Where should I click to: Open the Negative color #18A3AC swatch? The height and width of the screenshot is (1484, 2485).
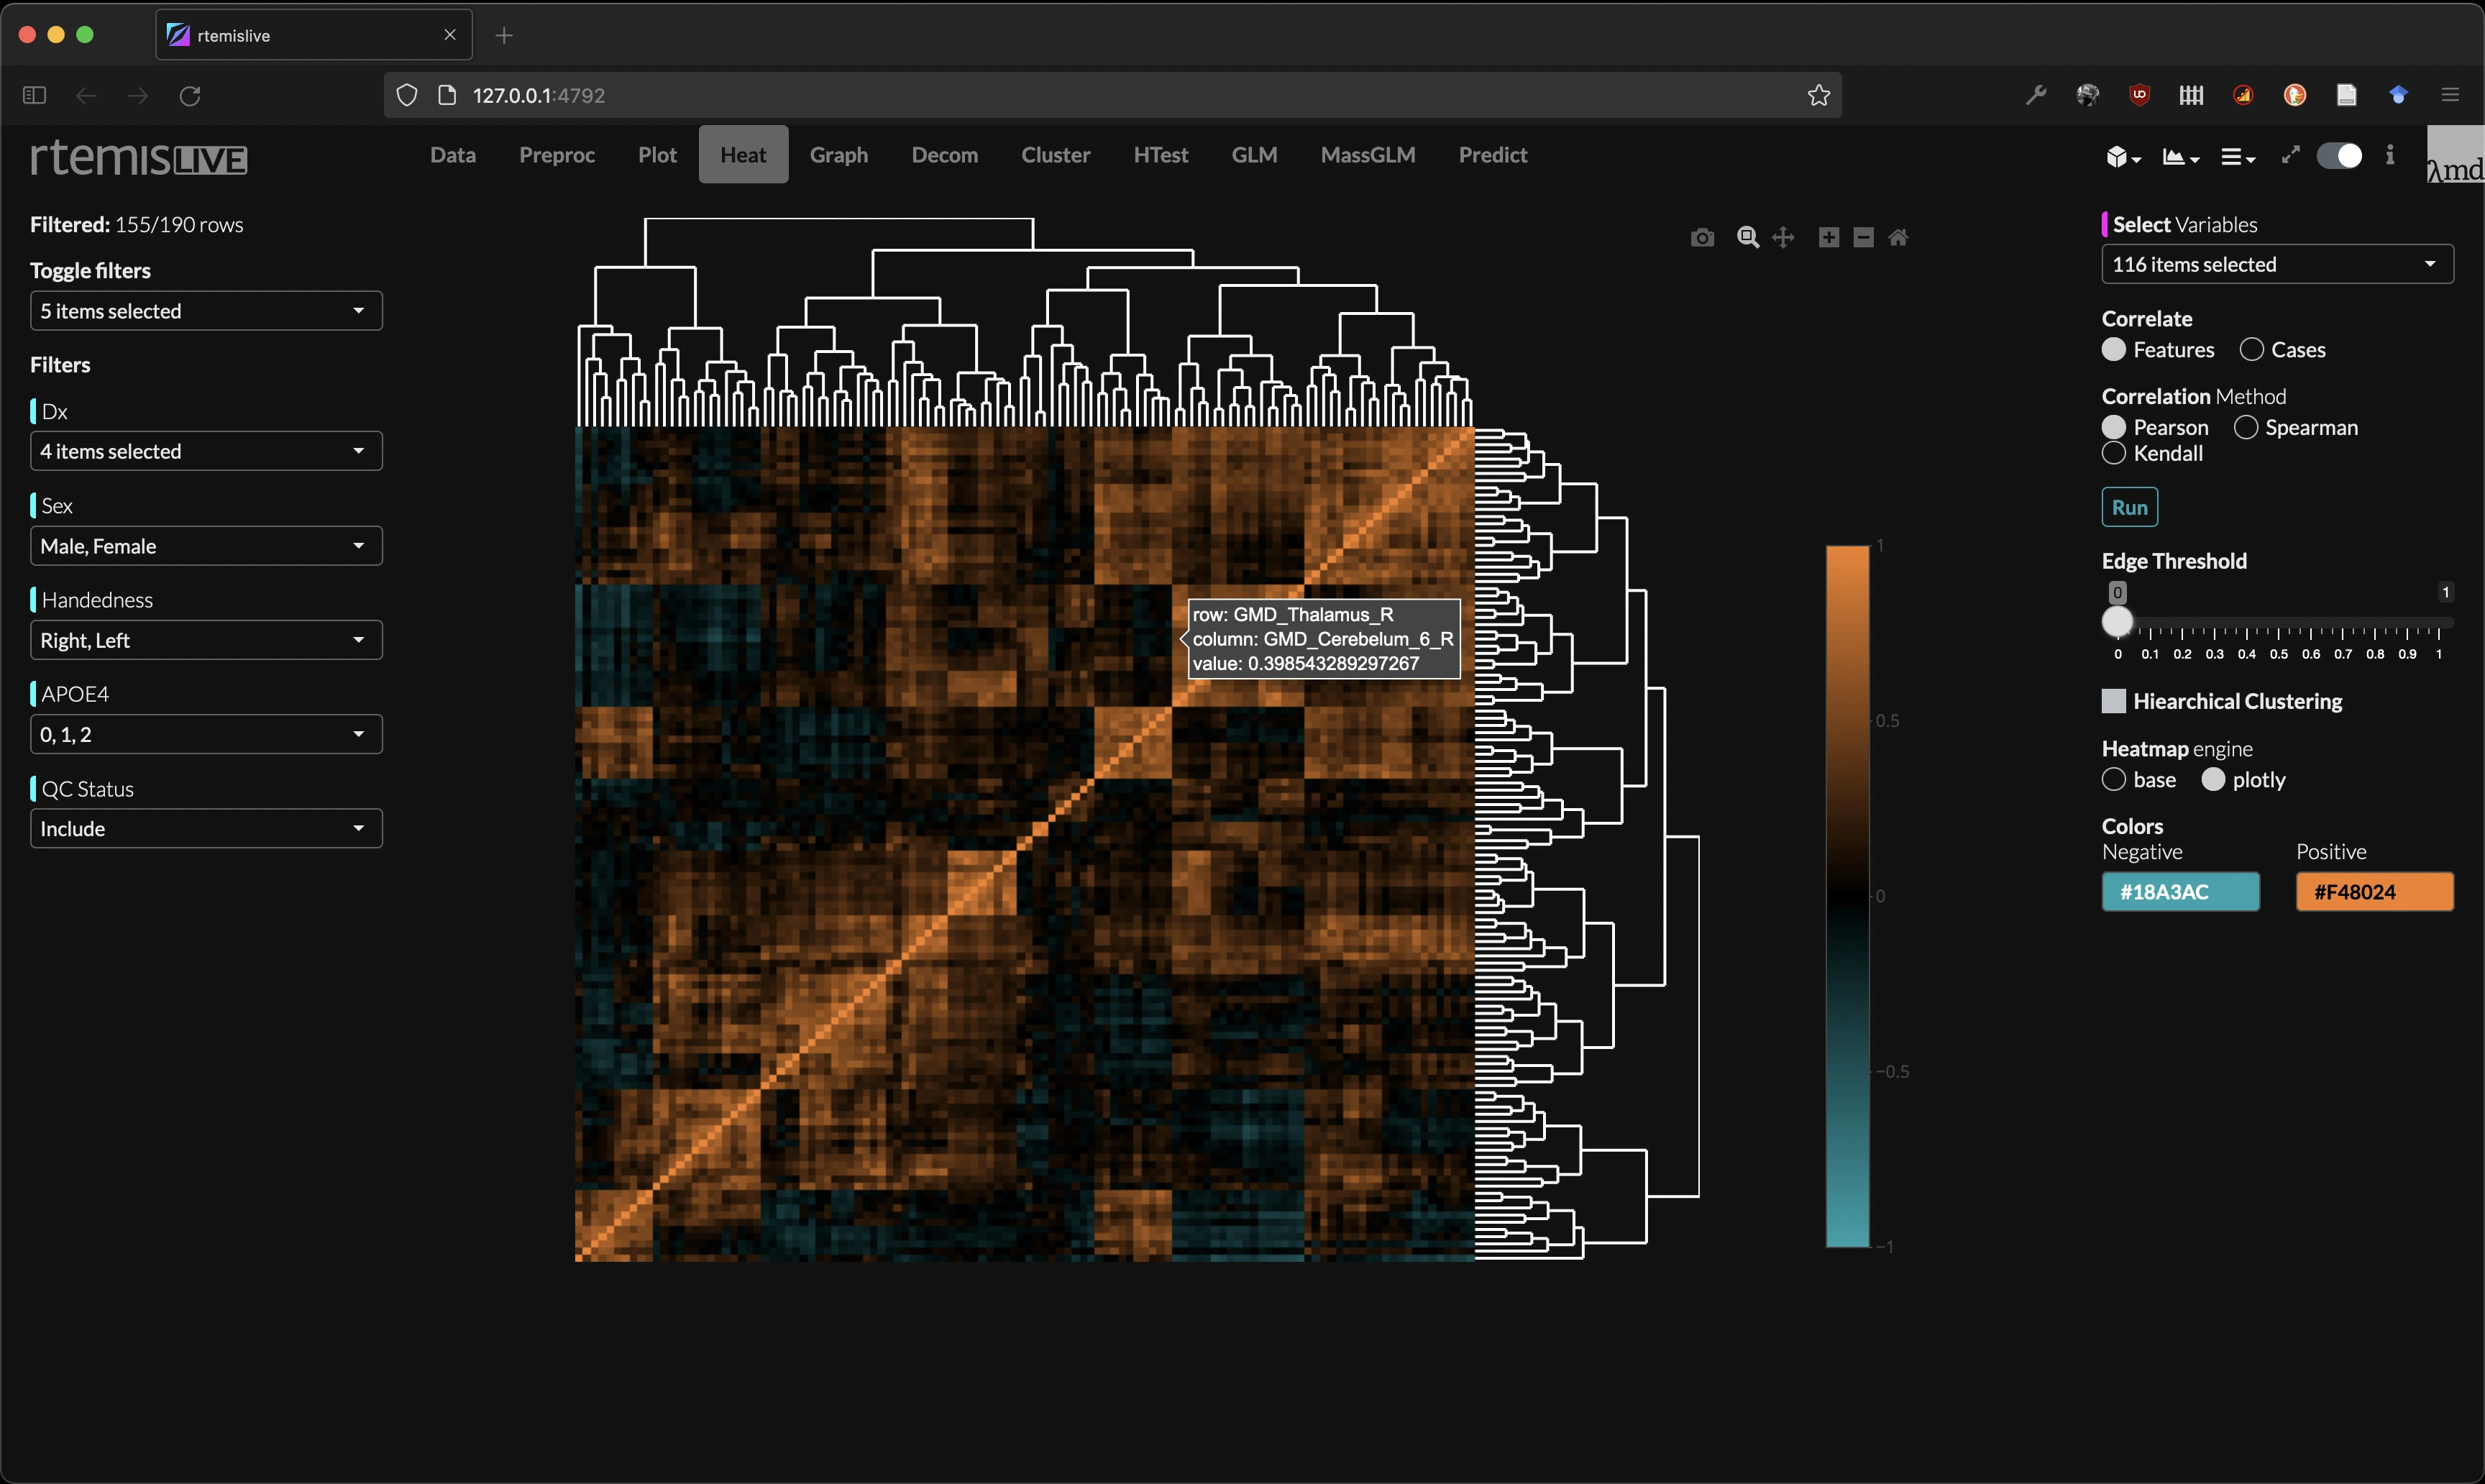pyautogui.click(x=2180, y=892)
